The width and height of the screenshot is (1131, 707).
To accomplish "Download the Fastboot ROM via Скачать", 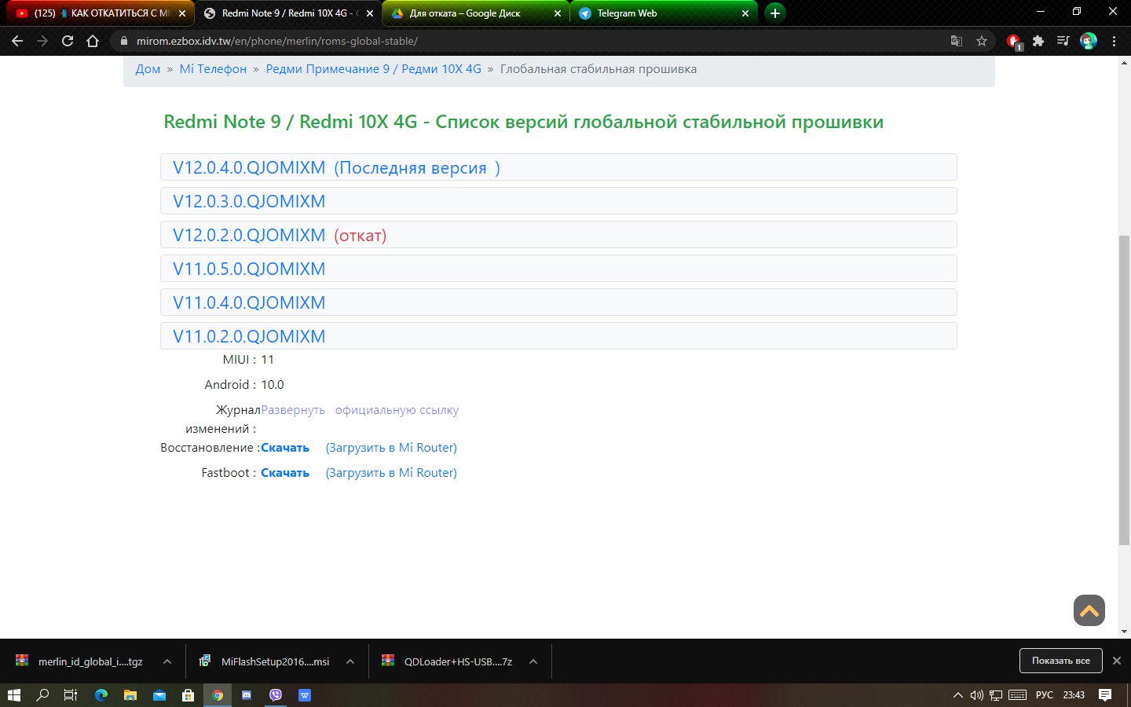I will pos(285,473).
